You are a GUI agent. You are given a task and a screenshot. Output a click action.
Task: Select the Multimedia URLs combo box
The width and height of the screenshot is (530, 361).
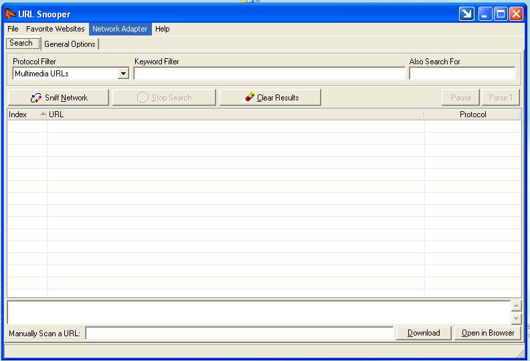71,74
